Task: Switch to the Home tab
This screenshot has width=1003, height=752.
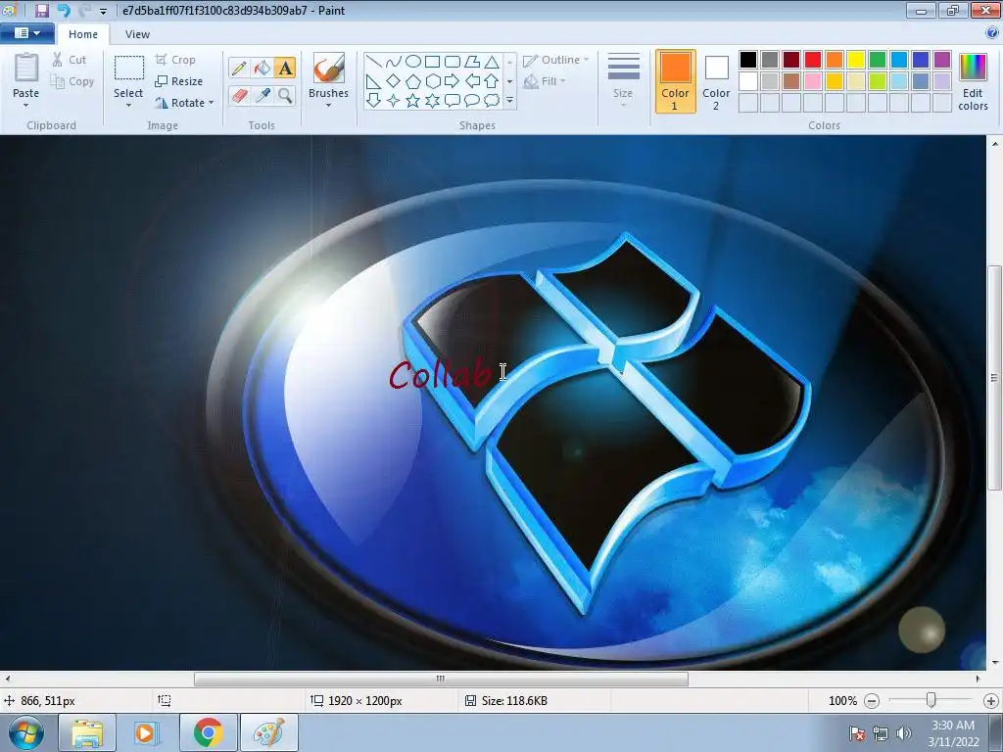Action: click(83, 34)
